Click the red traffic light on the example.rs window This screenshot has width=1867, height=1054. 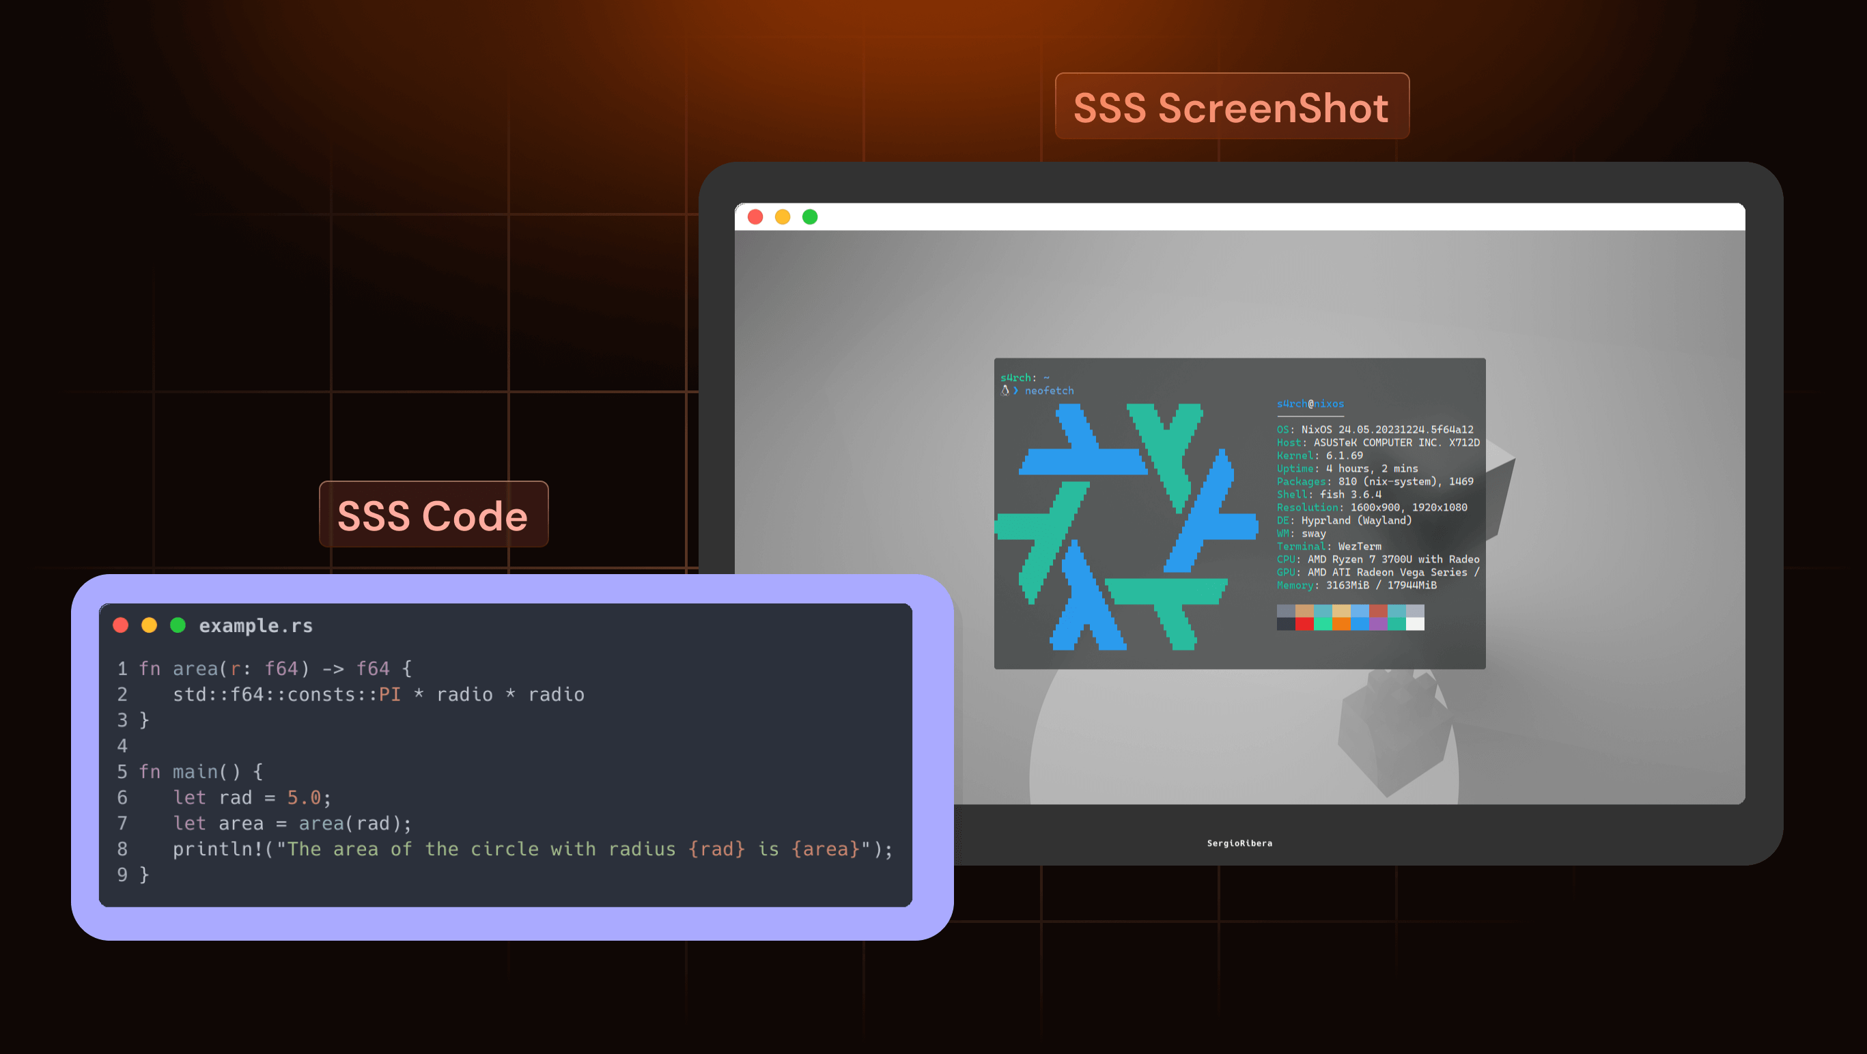coord(120,625)
